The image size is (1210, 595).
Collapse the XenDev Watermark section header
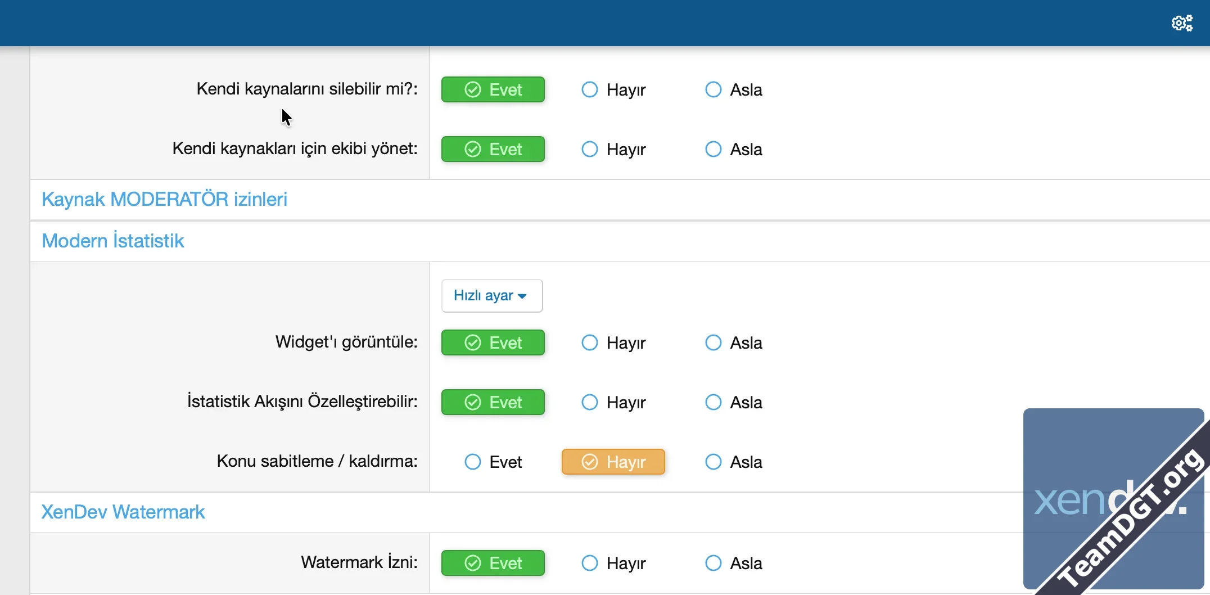click(123, 512)
